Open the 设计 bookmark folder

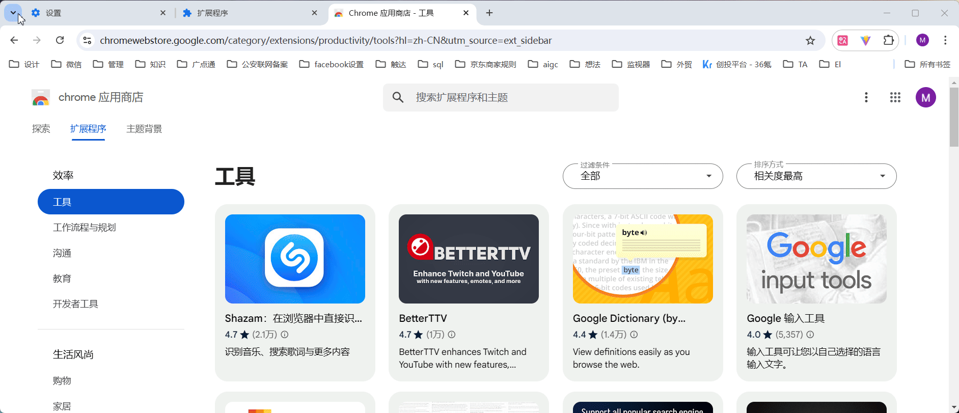click(x=24, y=64)
